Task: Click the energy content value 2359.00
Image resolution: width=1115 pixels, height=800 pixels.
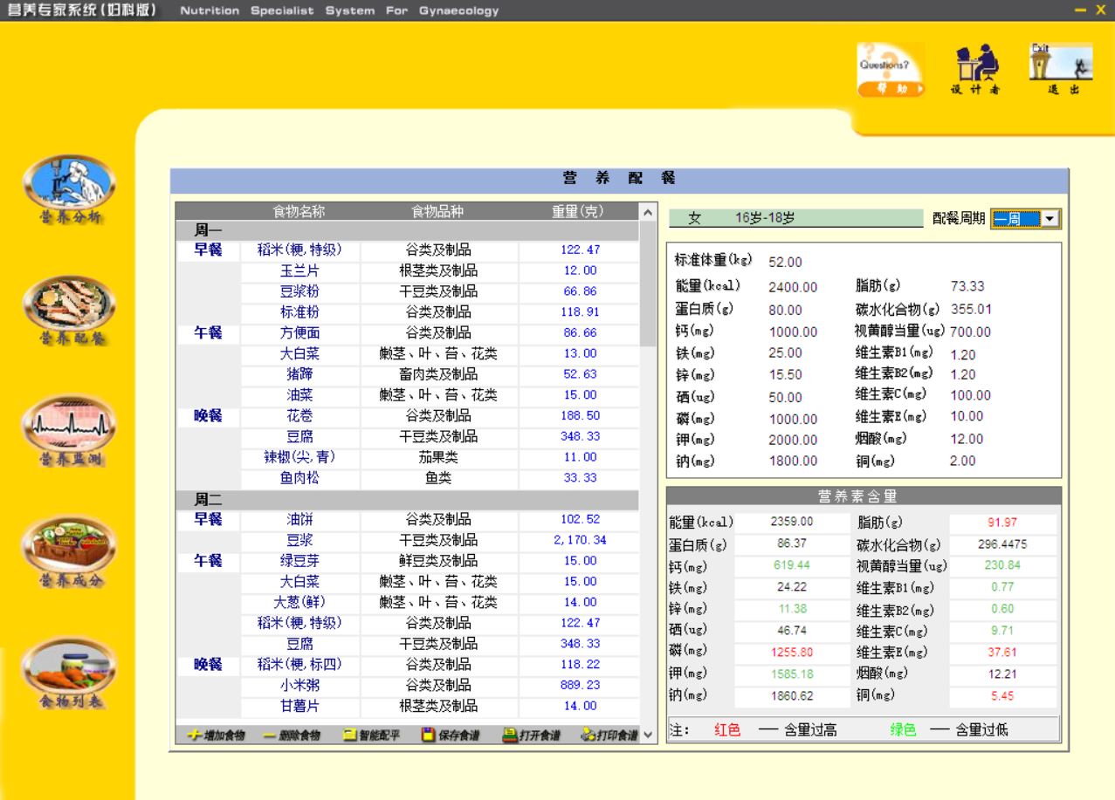Action: (792, 523)
